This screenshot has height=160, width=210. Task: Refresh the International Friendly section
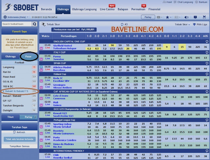pos(207,151)
